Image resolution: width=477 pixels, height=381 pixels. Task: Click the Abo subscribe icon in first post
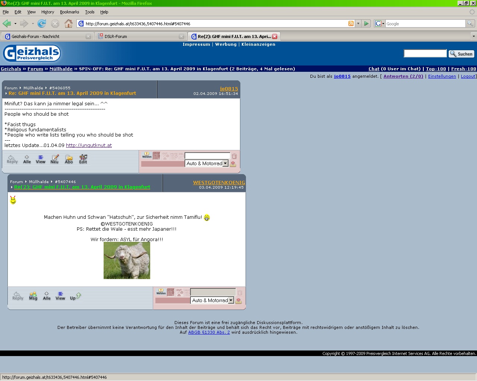pyautogui.click(x=69, y=159)
